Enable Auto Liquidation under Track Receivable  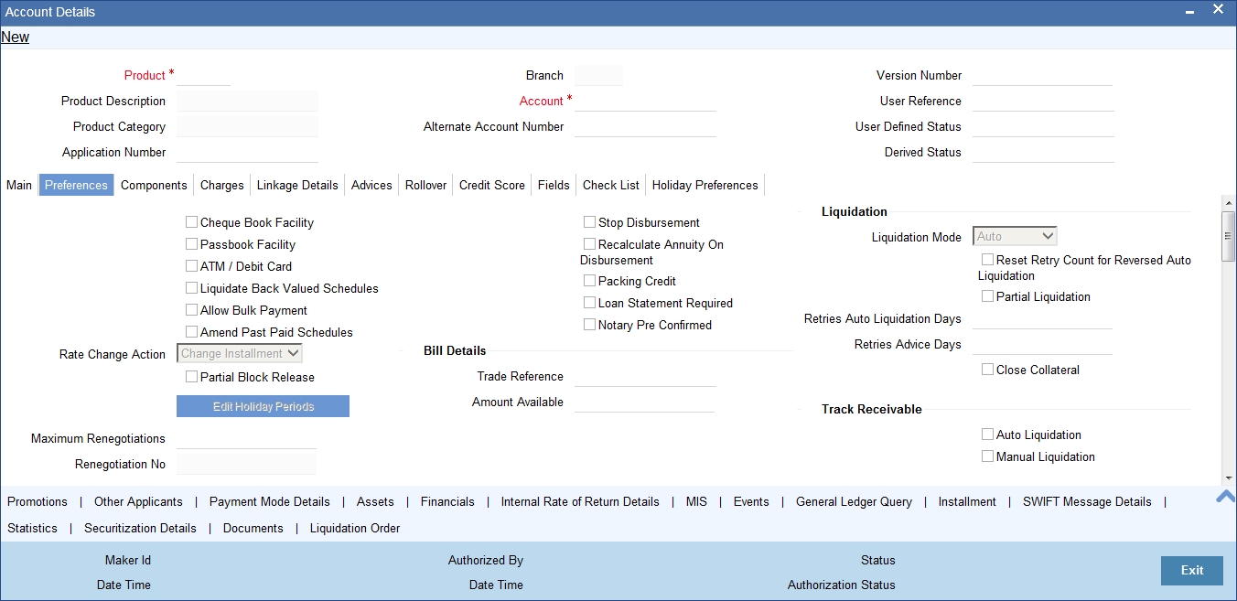pyautogui.click(x=987, y=435)
